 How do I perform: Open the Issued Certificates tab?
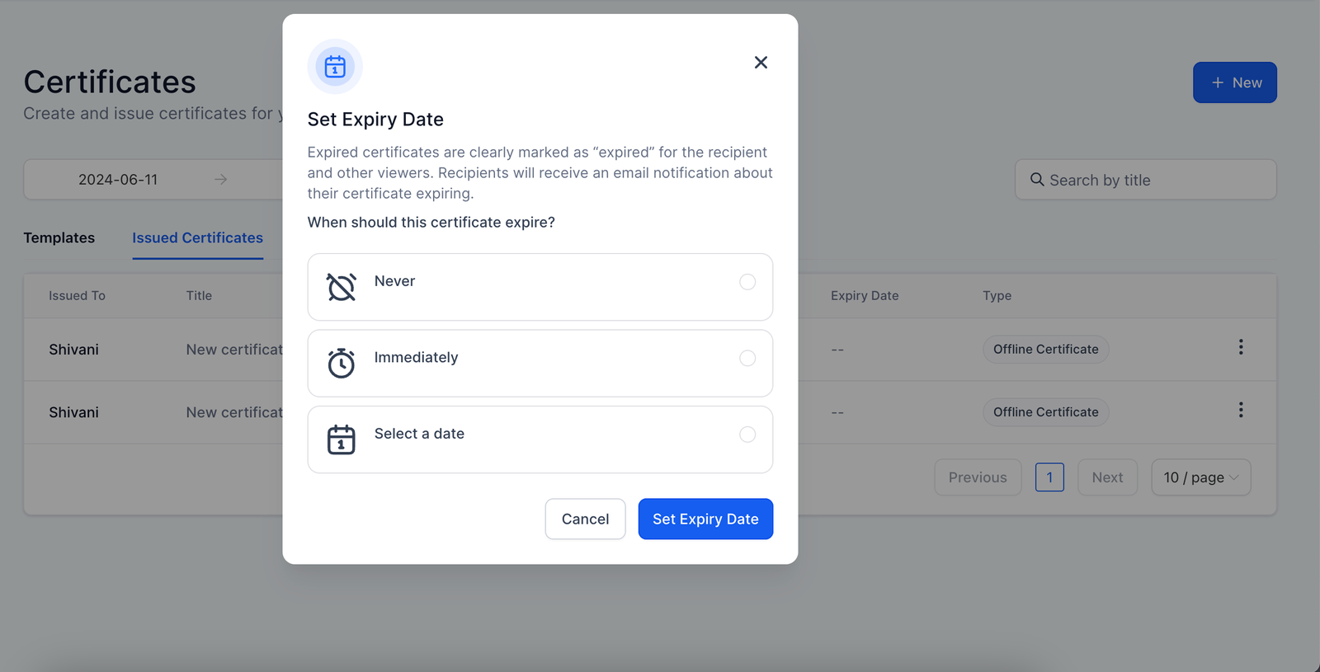click(x=197, y=238)
